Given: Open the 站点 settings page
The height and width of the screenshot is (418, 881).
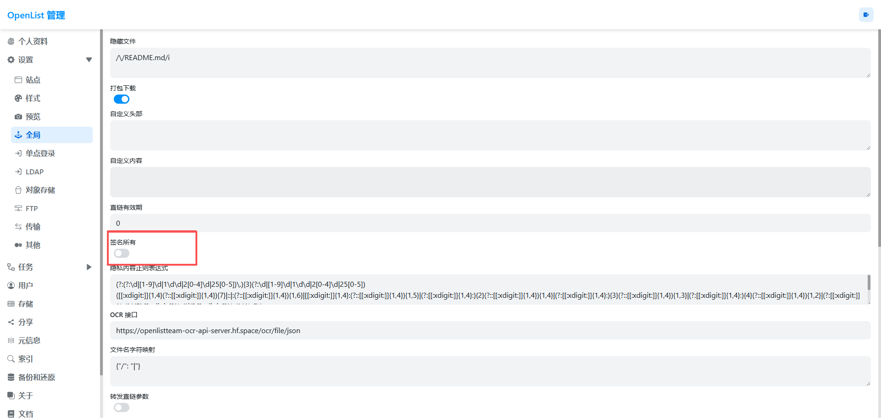Looking at the screenshot, I should pos(33,80).
